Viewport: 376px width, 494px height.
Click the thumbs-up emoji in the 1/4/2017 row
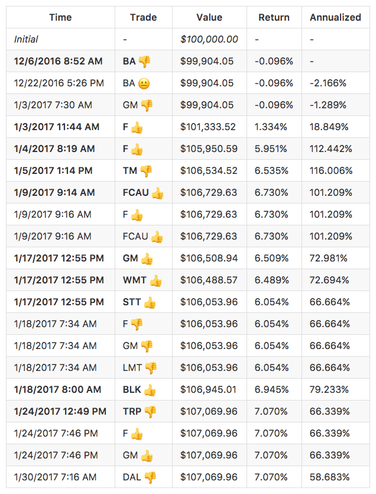click(137, 149)
